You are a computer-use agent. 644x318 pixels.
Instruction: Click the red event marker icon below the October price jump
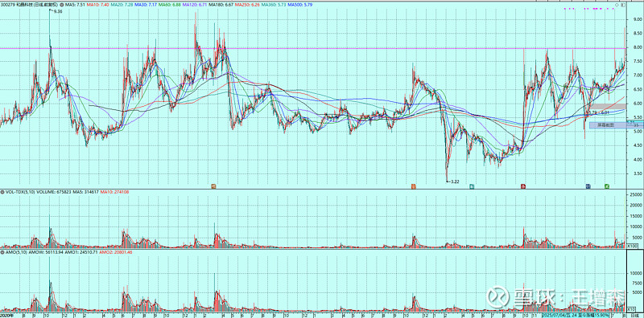pos(523,186)
